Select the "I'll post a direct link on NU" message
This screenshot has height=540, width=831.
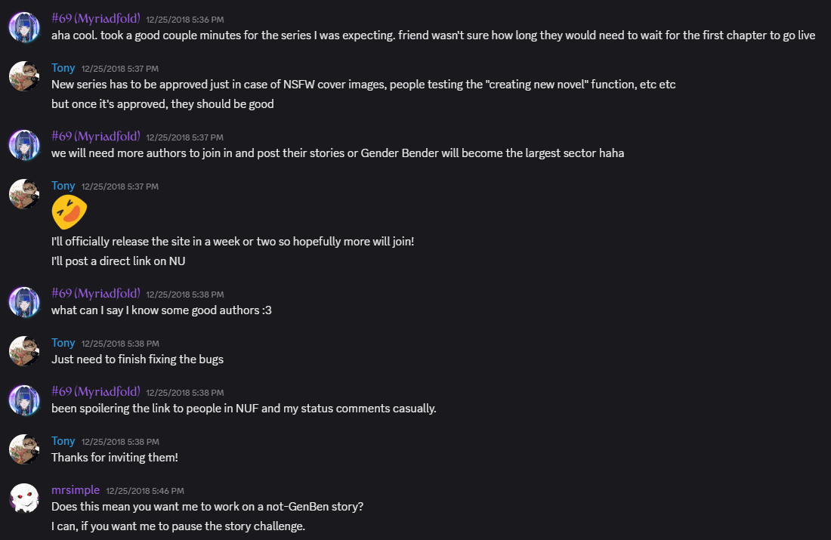(119, 261)
